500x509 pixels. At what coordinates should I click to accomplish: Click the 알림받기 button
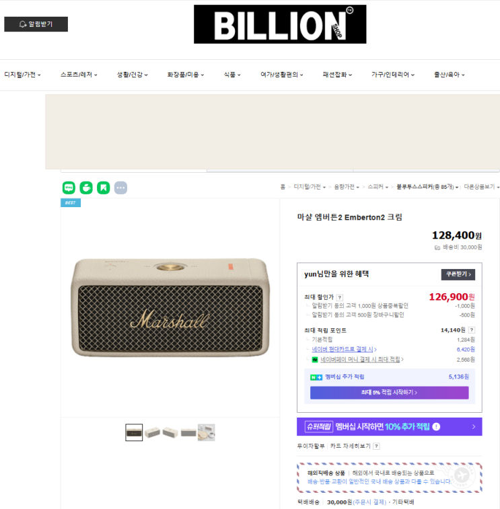tap(36, 24)
